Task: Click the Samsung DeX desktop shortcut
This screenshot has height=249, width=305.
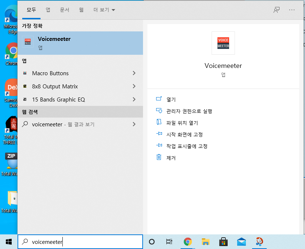Action: pos(11,93)
